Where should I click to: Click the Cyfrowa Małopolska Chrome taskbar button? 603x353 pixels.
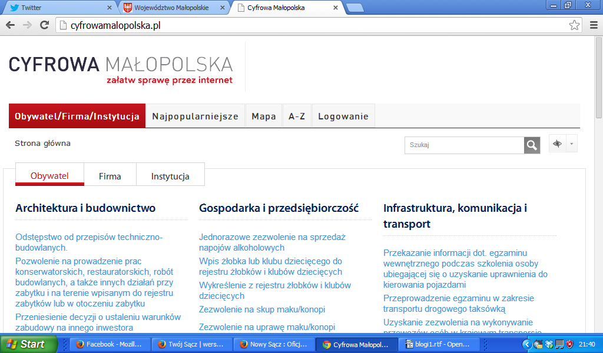click(x=356, y=344)
